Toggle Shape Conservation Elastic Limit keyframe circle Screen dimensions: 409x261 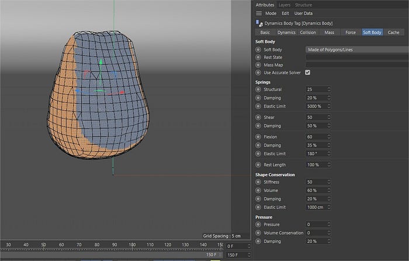258,207
